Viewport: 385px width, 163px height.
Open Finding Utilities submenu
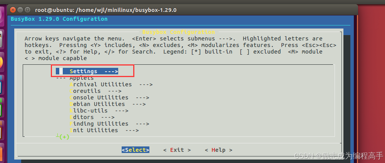pyautogui.click(x=109, y=124)
